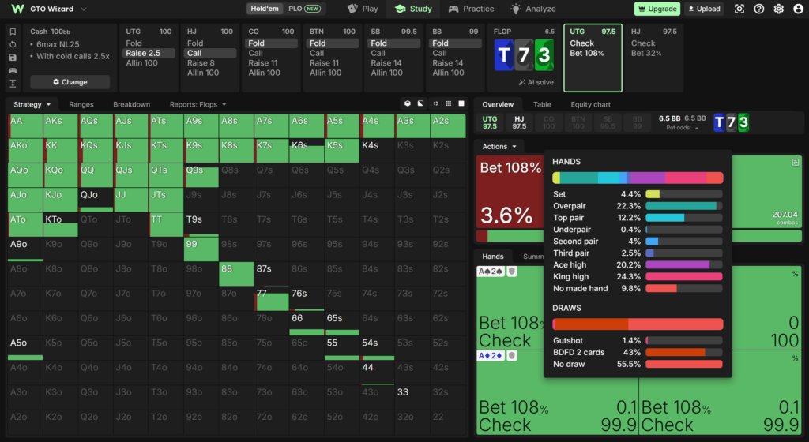Switch to the grid layout view of the matrix
The image size is (809, 442).
tap(449, 103)
